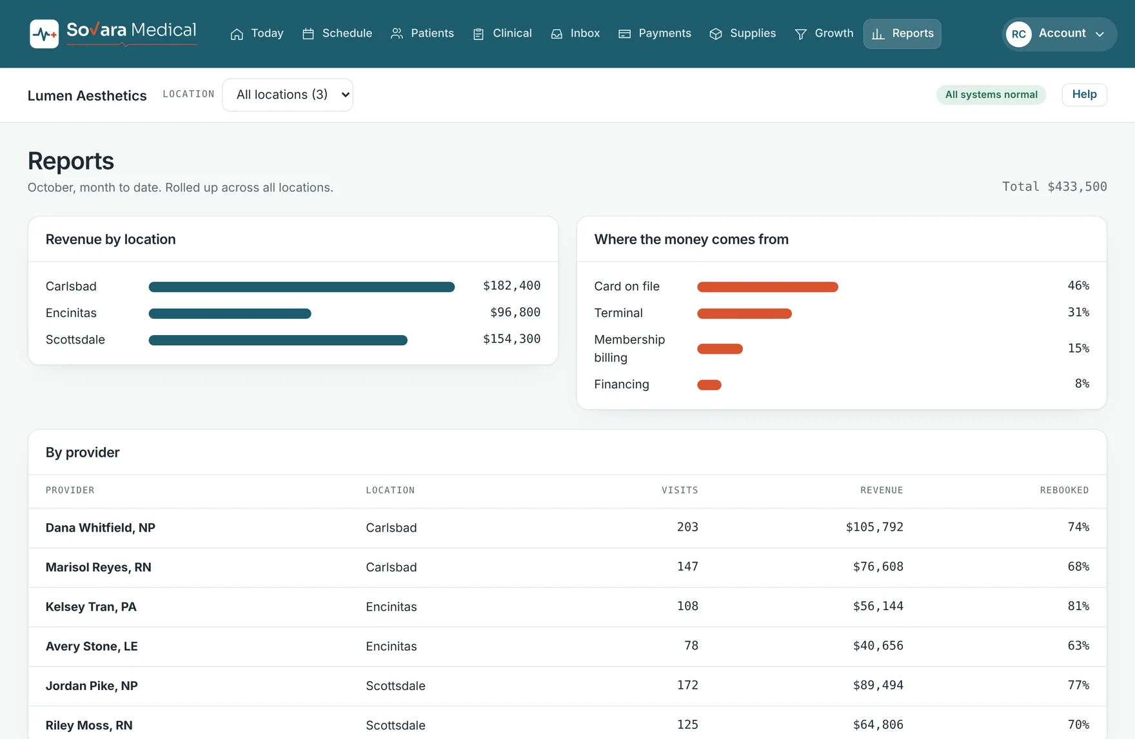Click the people icon beside Patients

397,34
